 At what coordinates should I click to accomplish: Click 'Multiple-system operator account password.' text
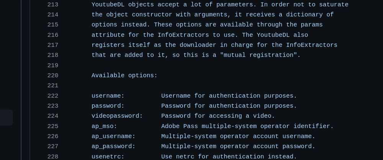click(x=238, y=146)
